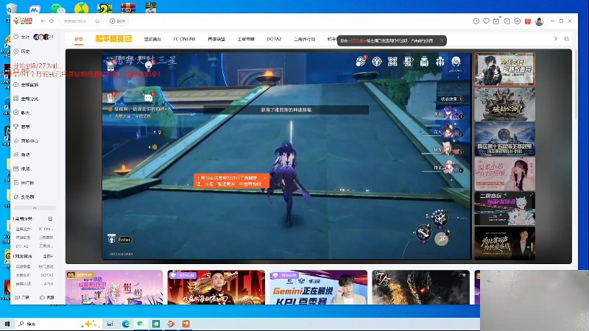Open the leaderboard item in sidebar
This screenshot has height=331, width=589.
coord(24,182)
